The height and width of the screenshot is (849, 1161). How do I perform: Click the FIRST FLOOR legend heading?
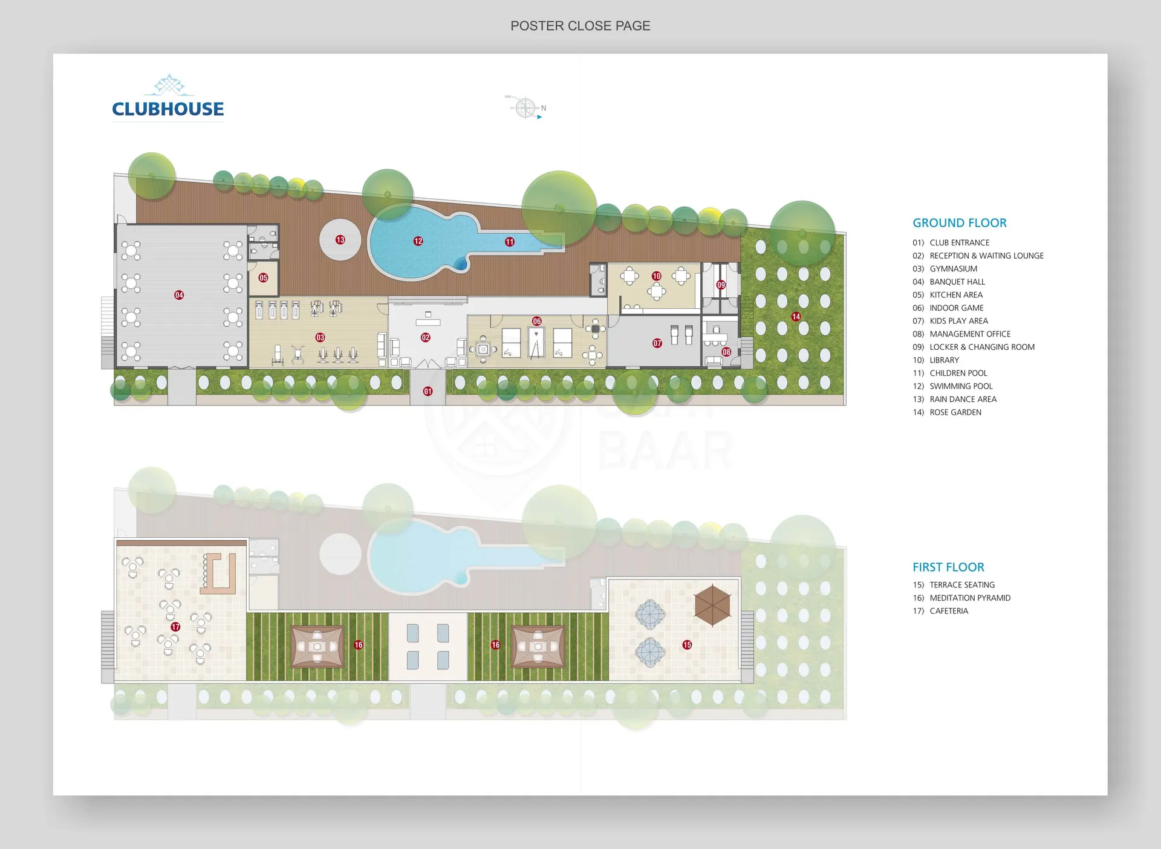(948, 567)
